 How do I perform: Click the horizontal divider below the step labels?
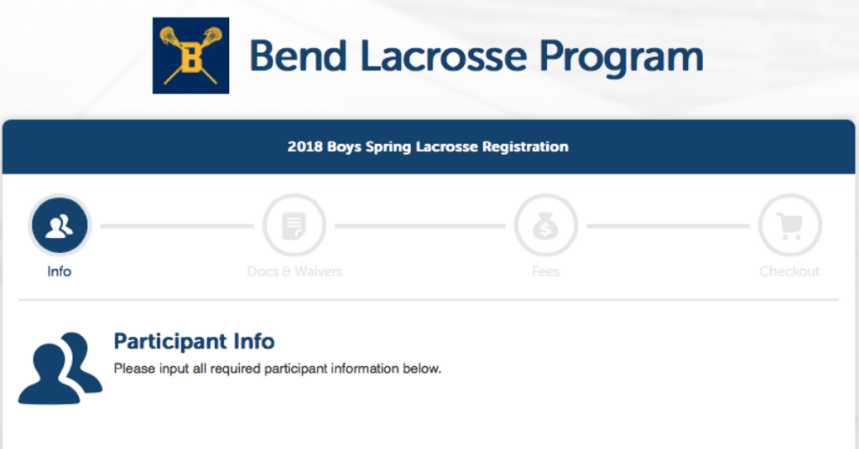[428, 299]
